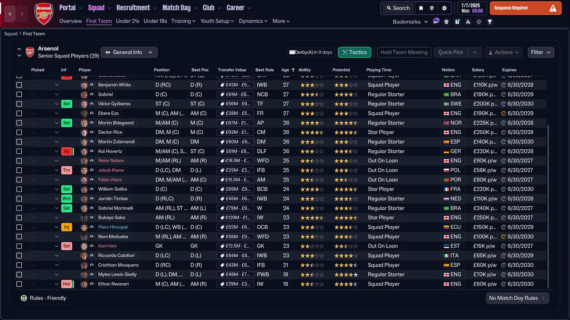Open the Bookmarks dropdown
Image resolution: width=570 pixels, height=320 pixels.
[x=410, y=21]
